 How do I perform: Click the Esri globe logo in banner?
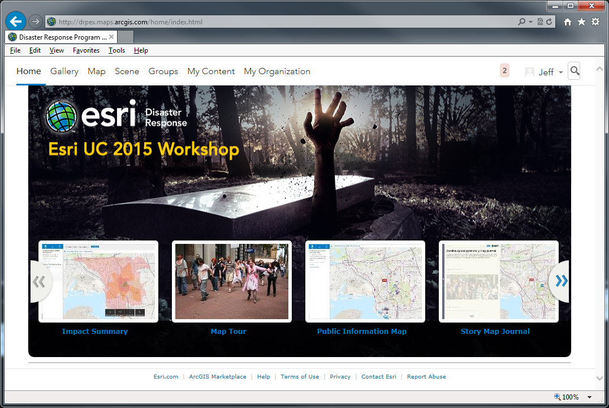(62, 116)
